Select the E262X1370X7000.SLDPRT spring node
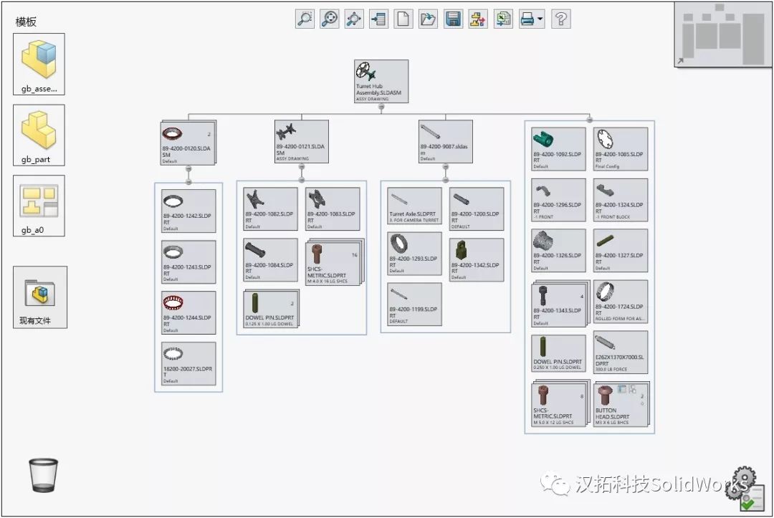The width and height of the screenshot is (774, 518). coord(621,352)
